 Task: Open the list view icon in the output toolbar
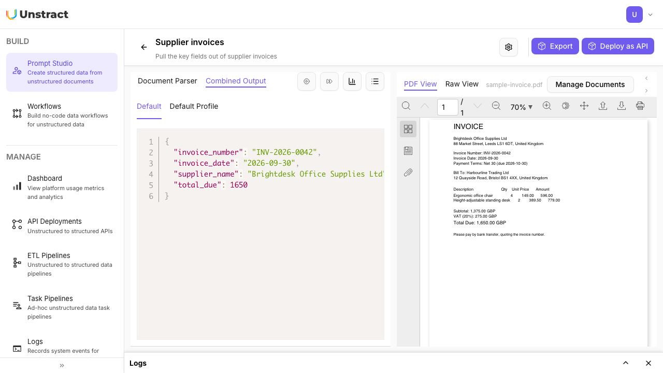tap(375, 81)
